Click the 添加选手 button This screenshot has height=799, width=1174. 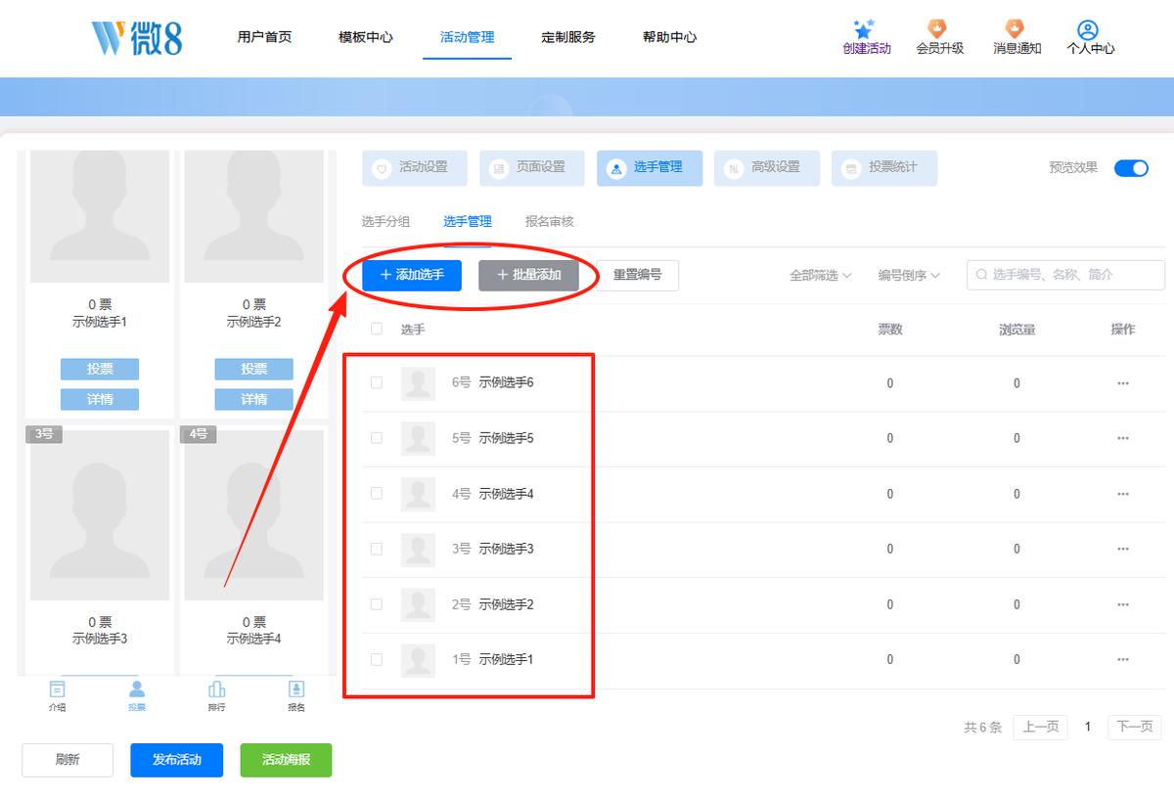coord(412,275)
